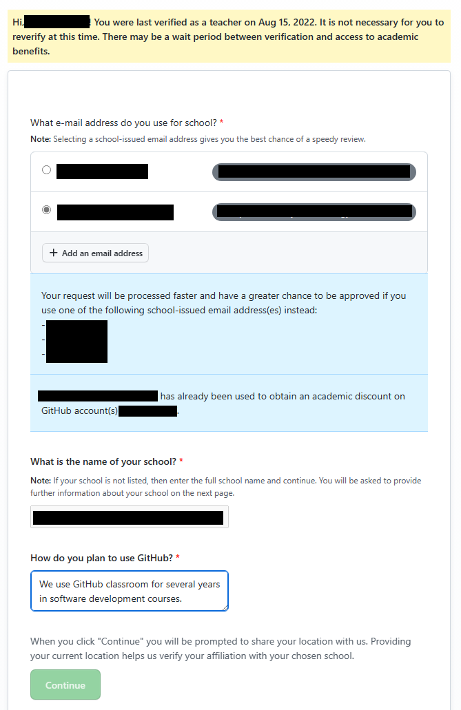
Task: Deselect the currently selected email radio button
Action: point(46,209)
